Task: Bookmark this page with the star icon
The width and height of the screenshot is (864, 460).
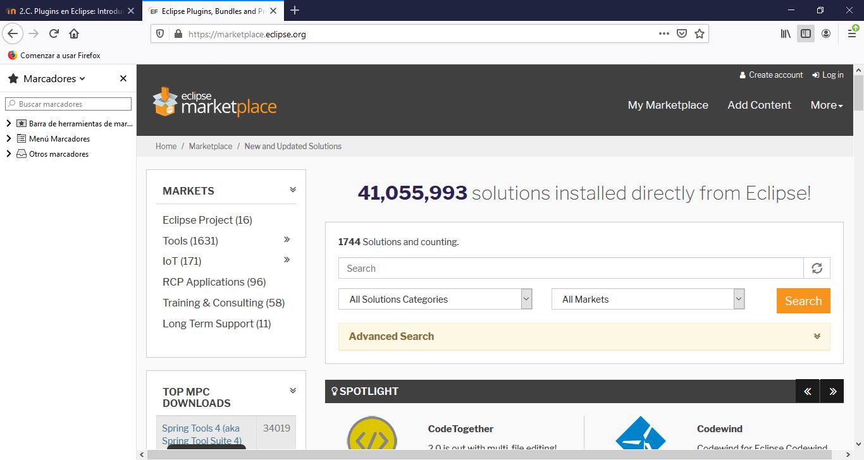Action: 699,34
